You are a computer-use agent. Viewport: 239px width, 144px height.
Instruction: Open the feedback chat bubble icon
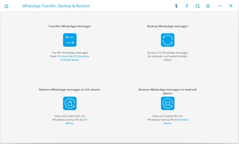[197, 6]
